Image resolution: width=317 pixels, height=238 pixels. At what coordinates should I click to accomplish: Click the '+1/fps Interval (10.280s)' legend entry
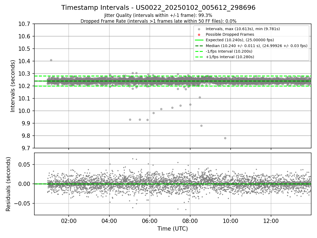click(230, 57)
